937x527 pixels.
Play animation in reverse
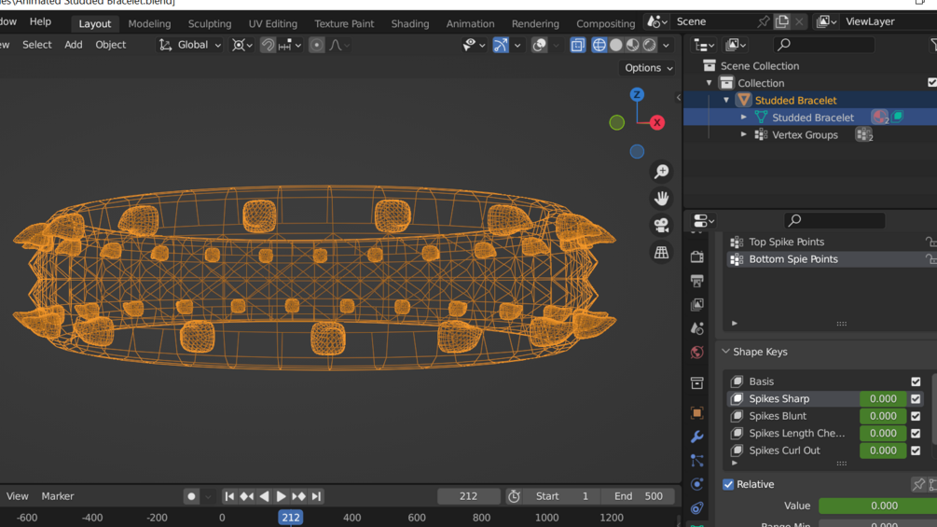[x=264, y=496]
